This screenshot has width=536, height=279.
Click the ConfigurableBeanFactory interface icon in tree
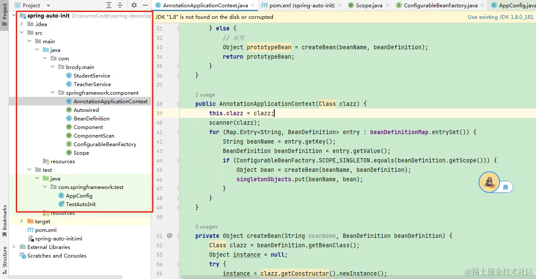point(69,144)
